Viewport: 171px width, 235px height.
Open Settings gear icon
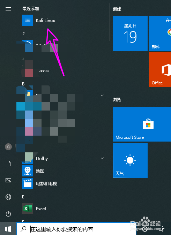(8, 197)
